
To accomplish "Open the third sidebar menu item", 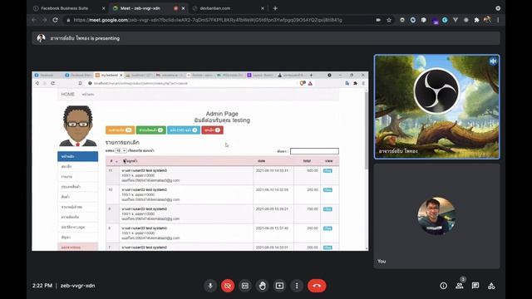I will tap(77, 177).
